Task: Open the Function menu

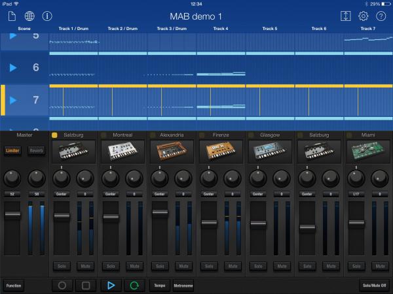Action: coord(13,286)
